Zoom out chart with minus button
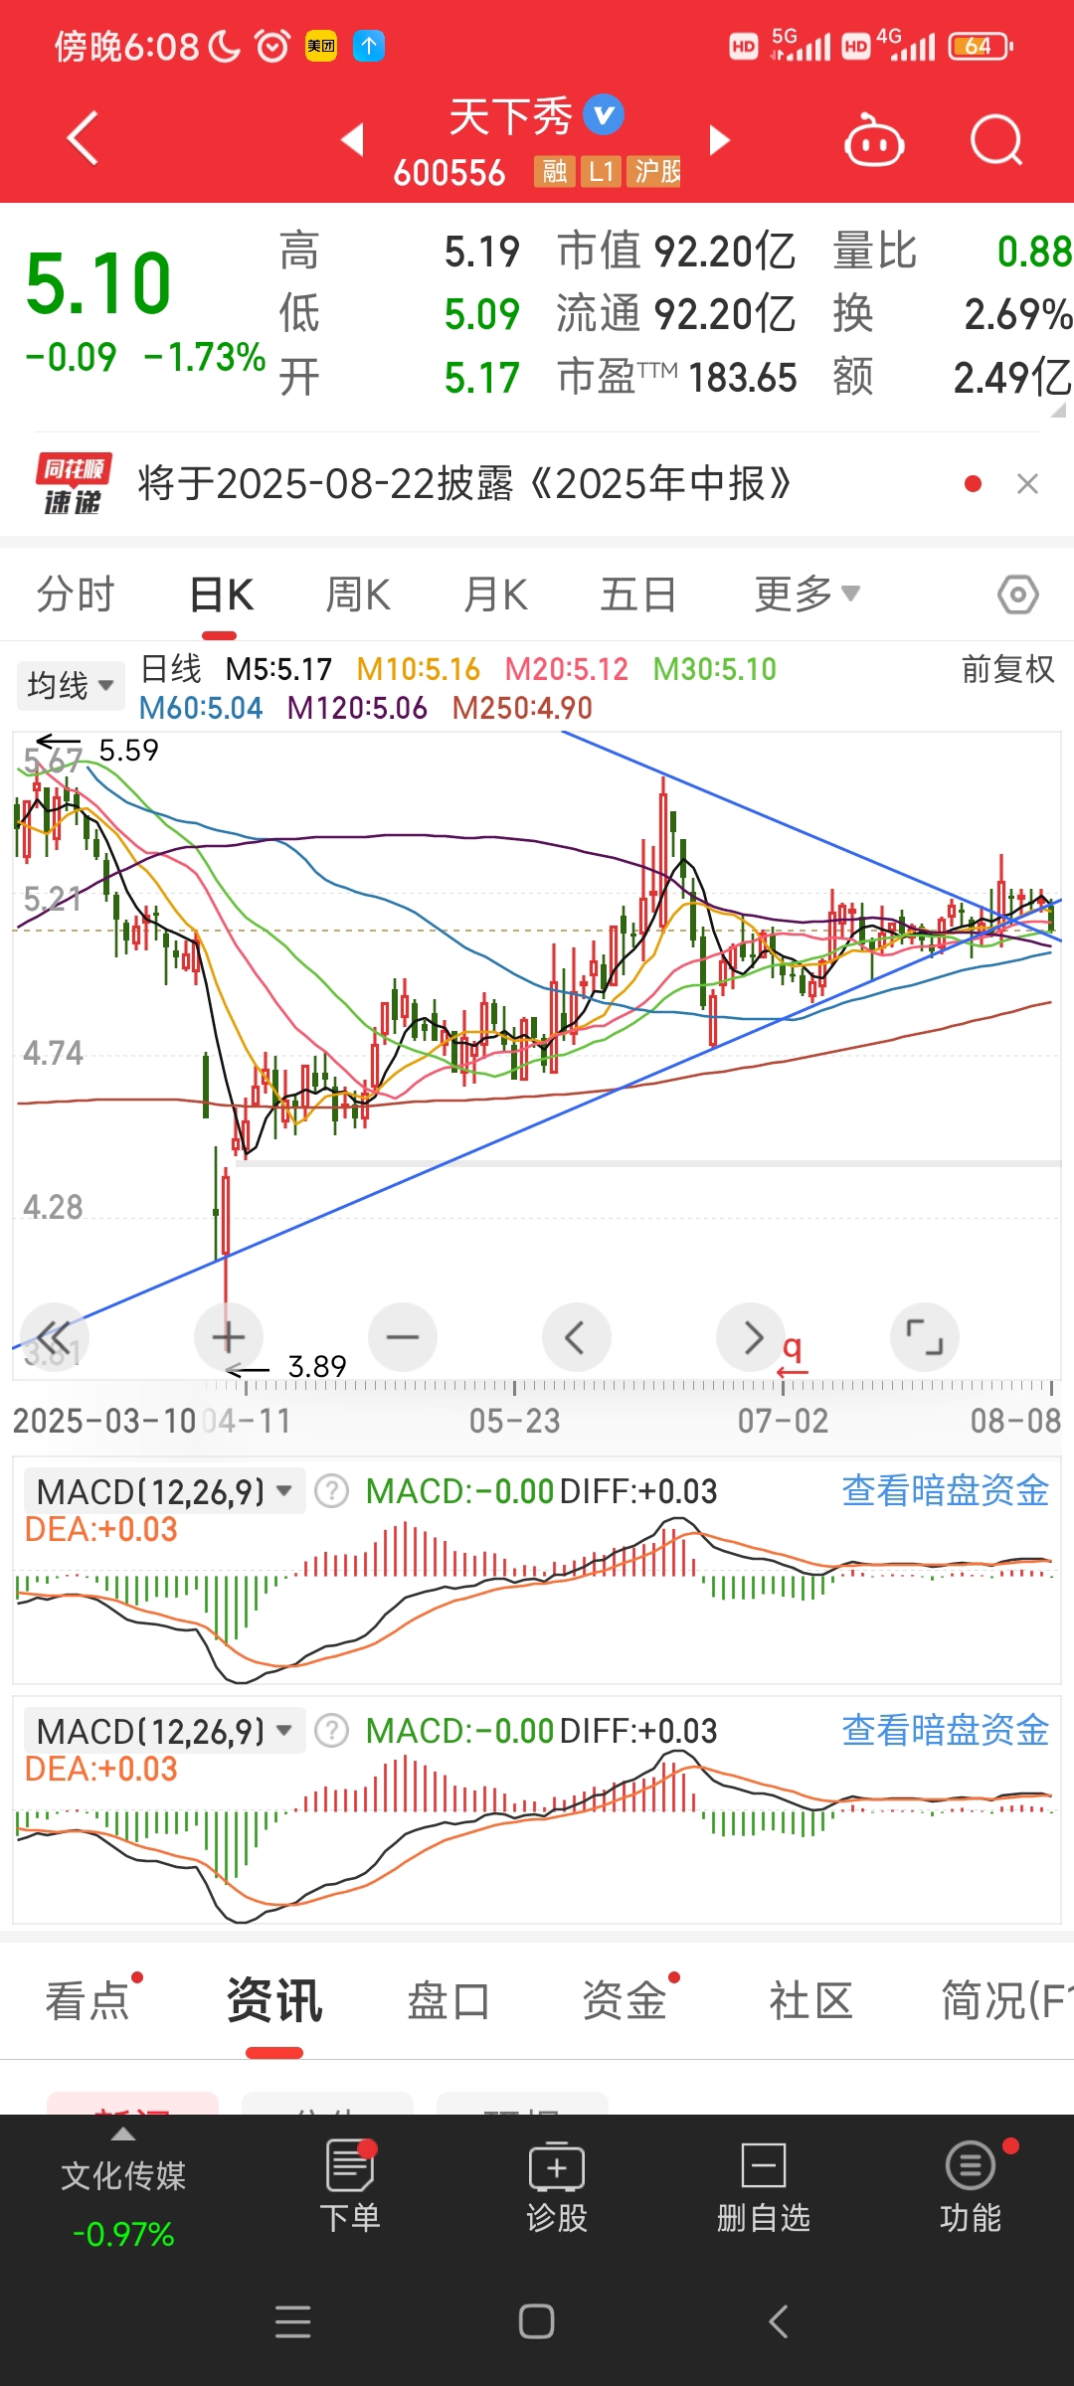1074x2386 pixels. pyautogui.click(x=403, y=1337)
